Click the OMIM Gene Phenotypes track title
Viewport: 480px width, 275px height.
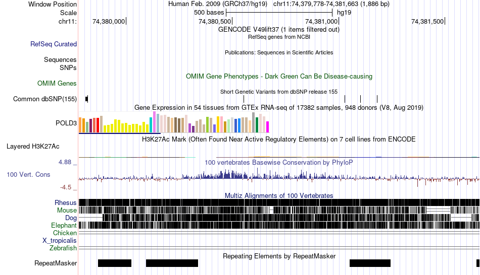point(279,76)
